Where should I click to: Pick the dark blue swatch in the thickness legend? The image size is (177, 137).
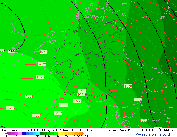click(24, 133)
